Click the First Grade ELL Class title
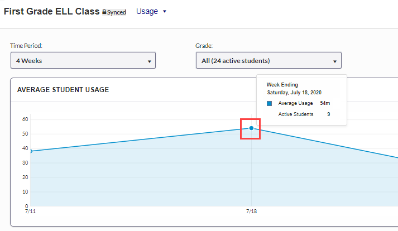 tap(52, 11)
